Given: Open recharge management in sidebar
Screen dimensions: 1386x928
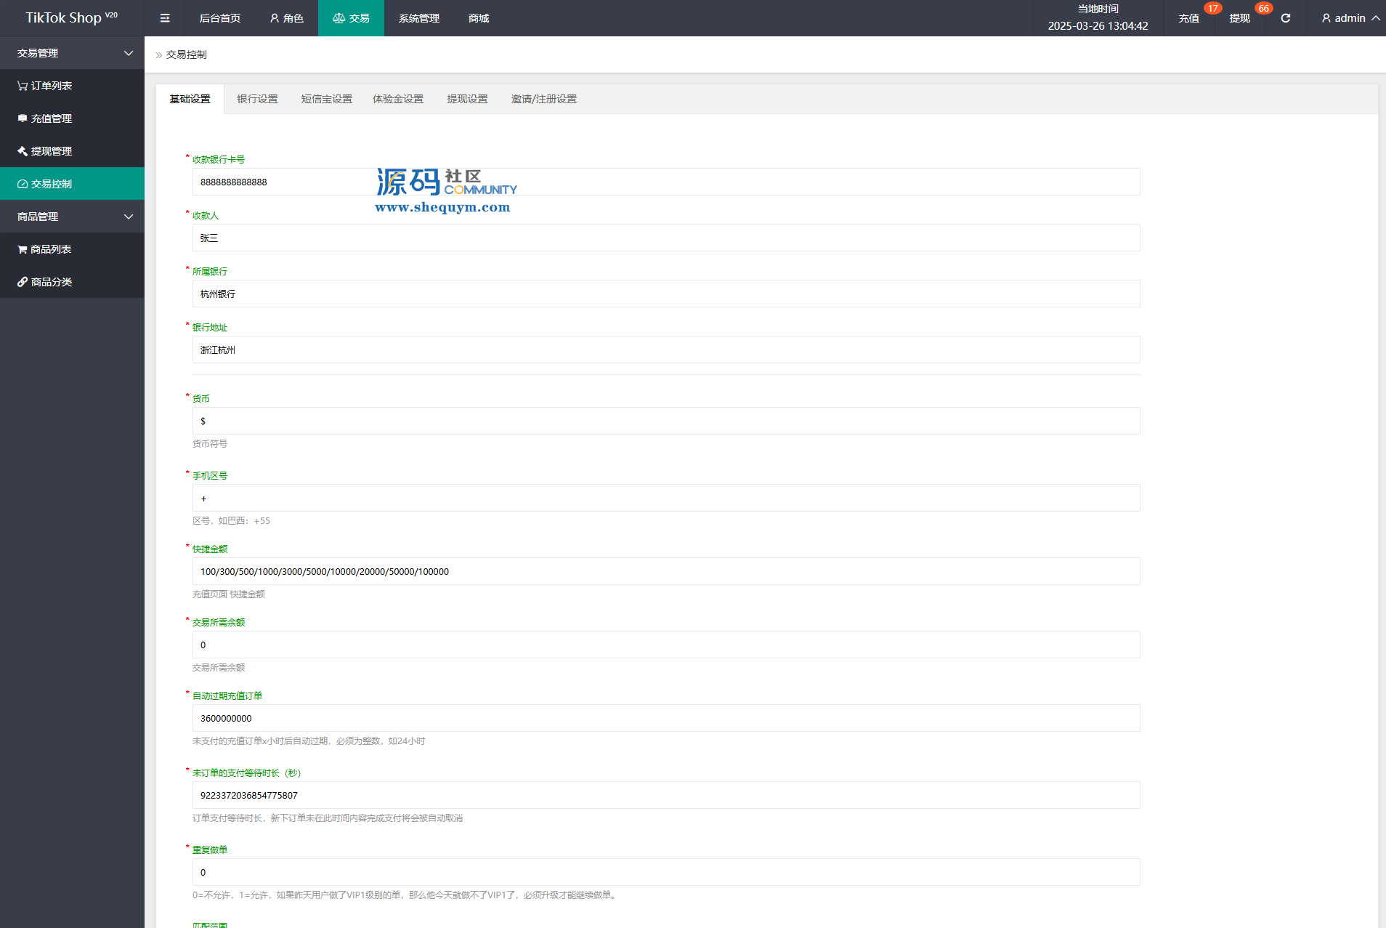Looking at the screenshot, I should click(45, 118).
